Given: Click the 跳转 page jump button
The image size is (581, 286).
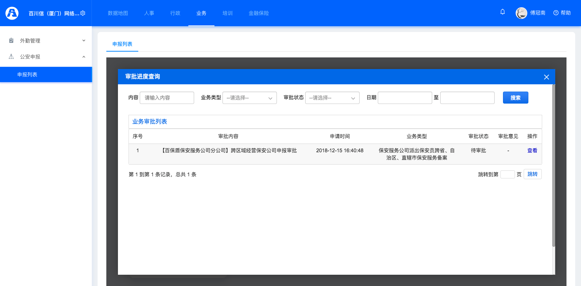Looking at the screenshot, I should [x=532, y=174].
